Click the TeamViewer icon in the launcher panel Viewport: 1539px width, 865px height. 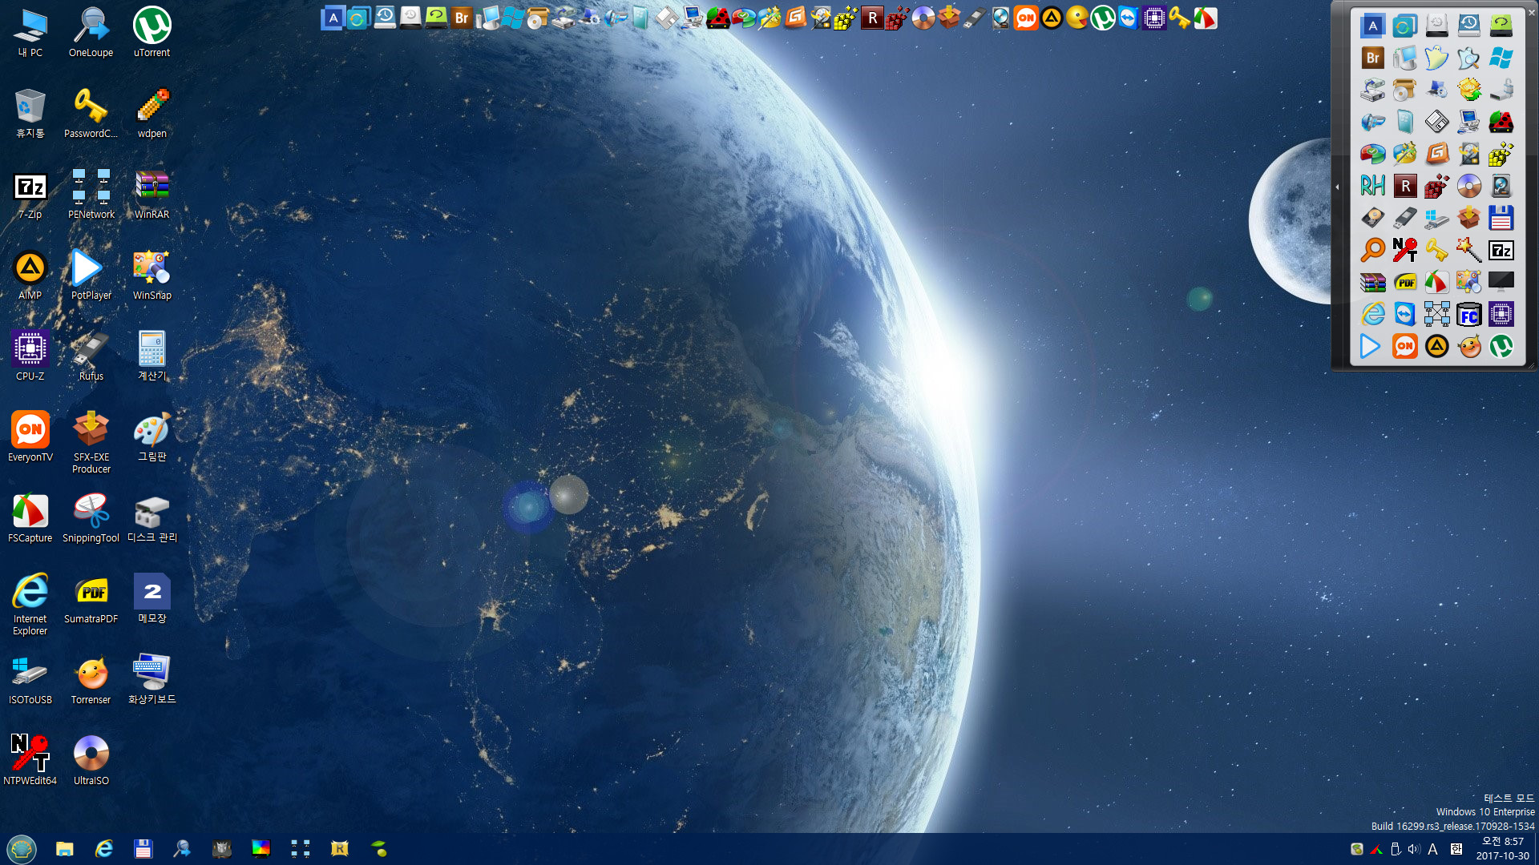(1404, 315)
